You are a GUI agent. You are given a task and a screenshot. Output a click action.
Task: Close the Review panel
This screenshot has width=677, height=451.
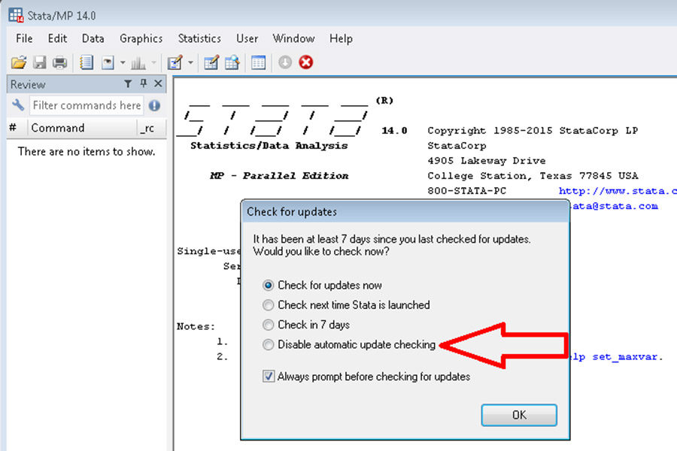(x=159, y=83)
